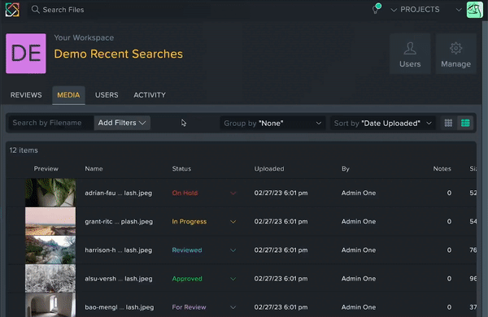
Task: Click notes count in the harrison-h row
Action: (x=449, y=250)
